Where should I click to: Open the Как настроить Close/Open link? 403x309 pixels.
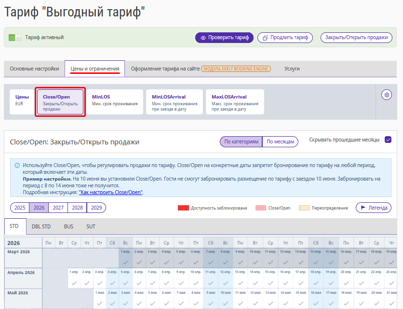(x=111, y=192)
